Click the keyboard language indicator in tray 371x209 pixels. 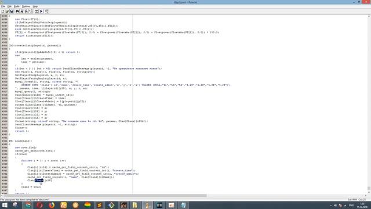(351, 206)
